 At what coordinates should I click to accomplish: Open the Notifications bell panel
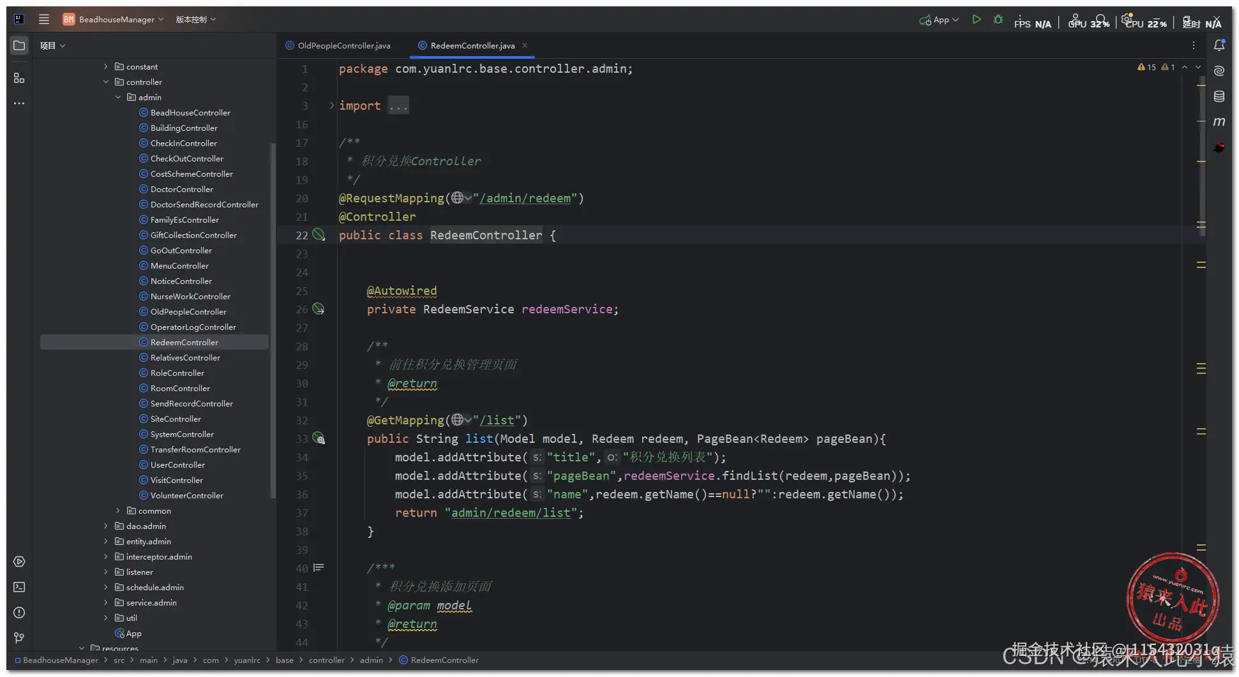click(1219, 45)
